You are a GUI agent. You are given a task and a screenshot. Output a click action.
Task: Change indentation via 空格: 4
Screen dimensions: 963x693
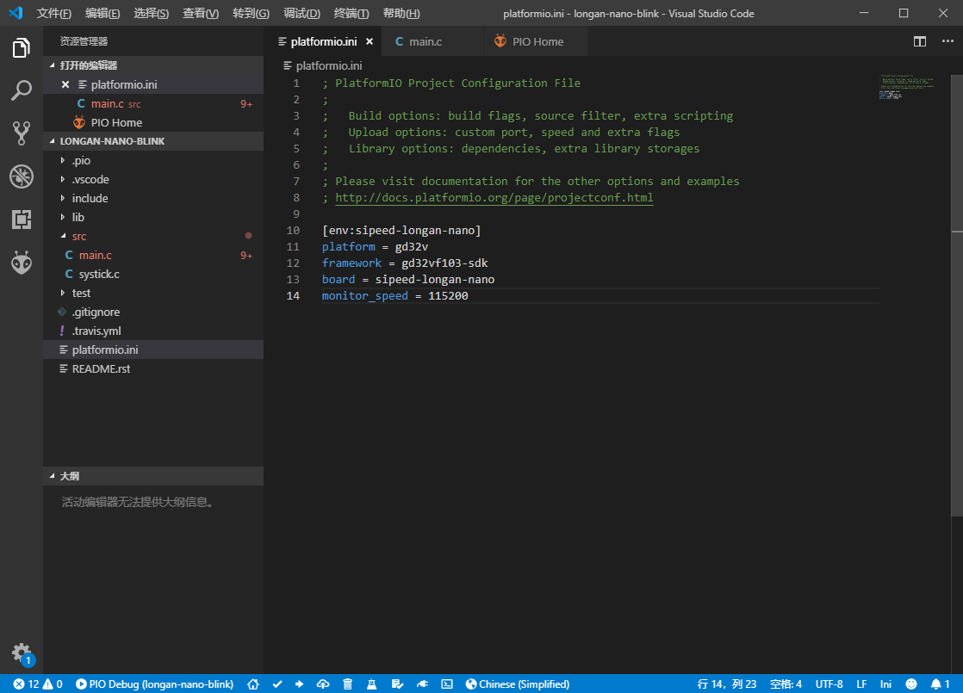pos(786,684)
